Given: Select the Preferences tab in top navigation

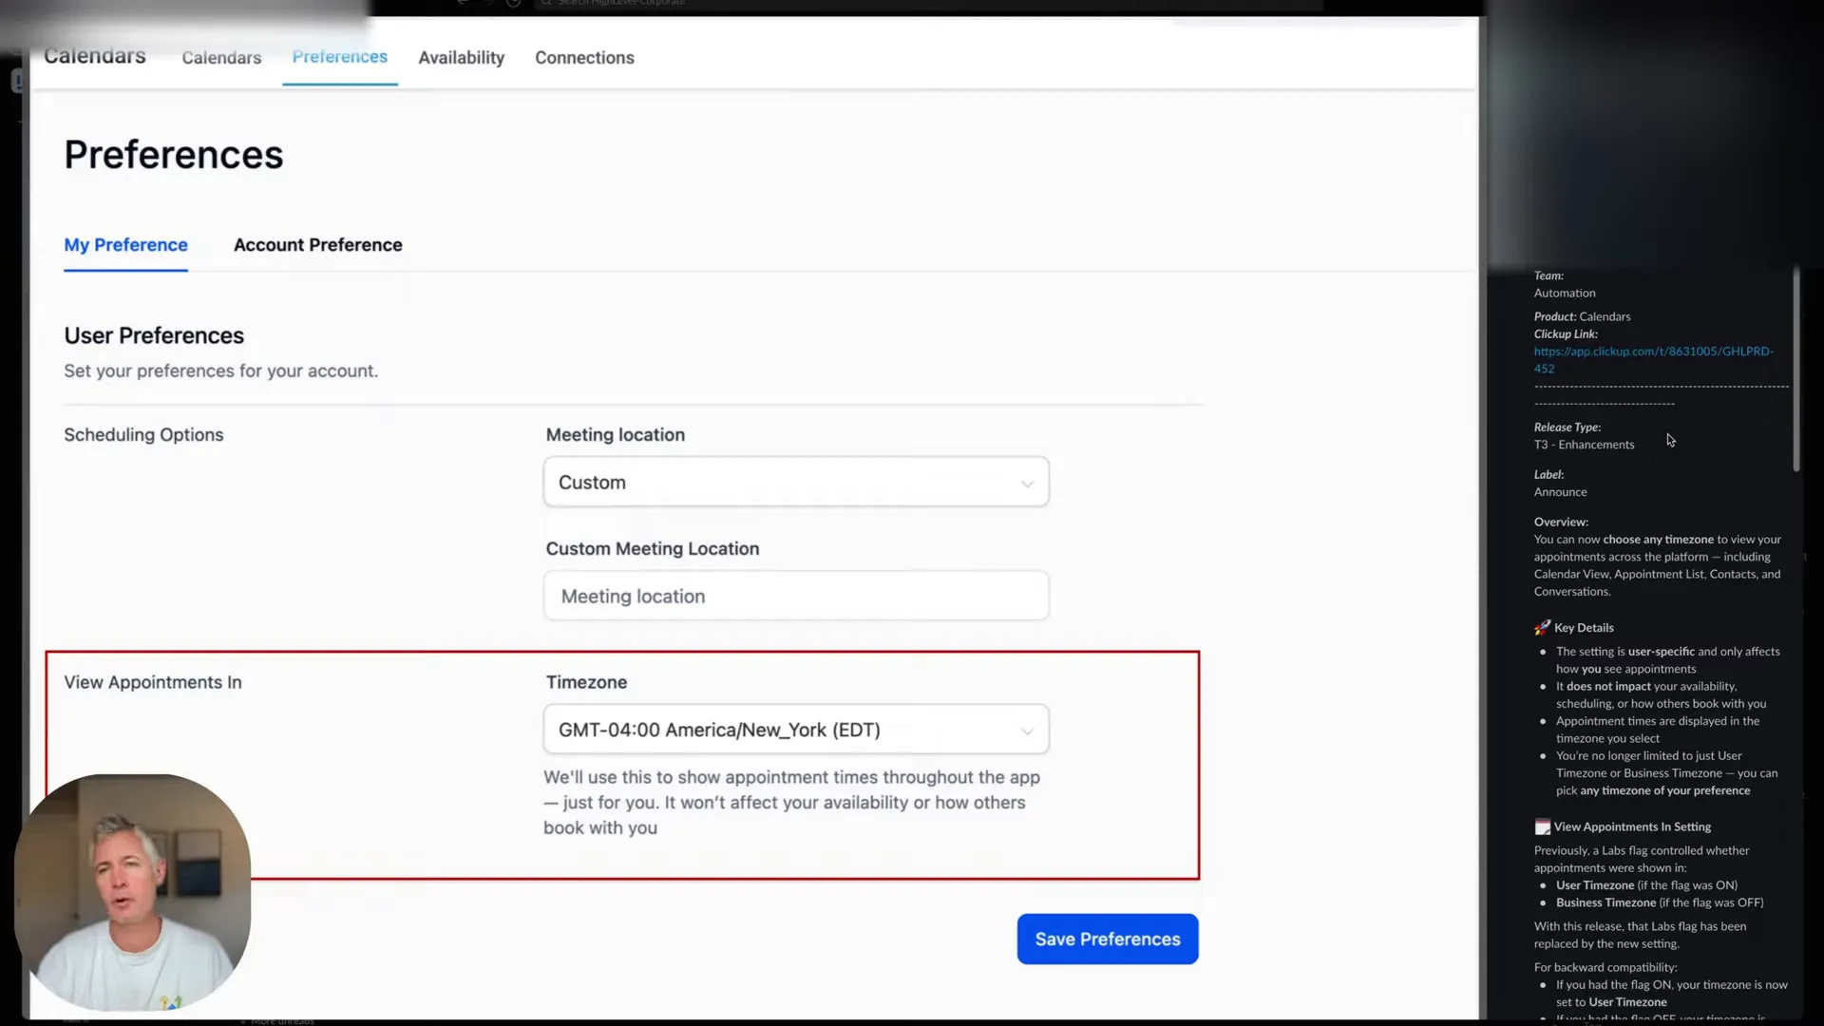Looking at the screenshot, I should (x=339, y=57).
